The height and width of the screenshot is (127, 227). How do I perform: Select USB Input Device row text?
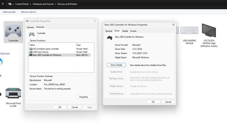point(40,52)
